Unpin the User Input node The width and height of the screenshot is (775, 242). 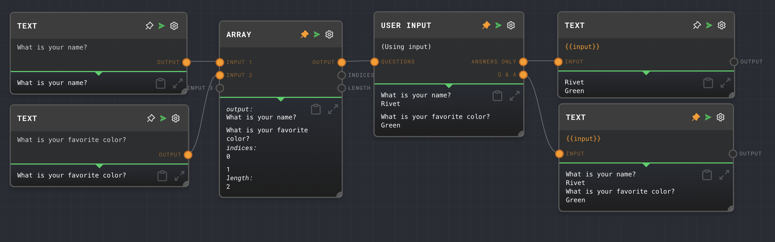[x=486, y=25]
